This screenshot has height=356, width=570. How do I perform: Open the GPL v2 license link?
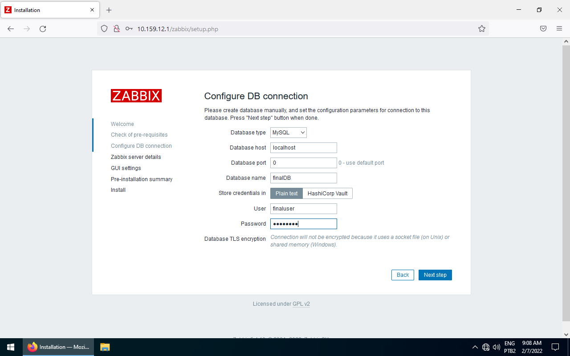pyautogui.click(x=301, y=304)
